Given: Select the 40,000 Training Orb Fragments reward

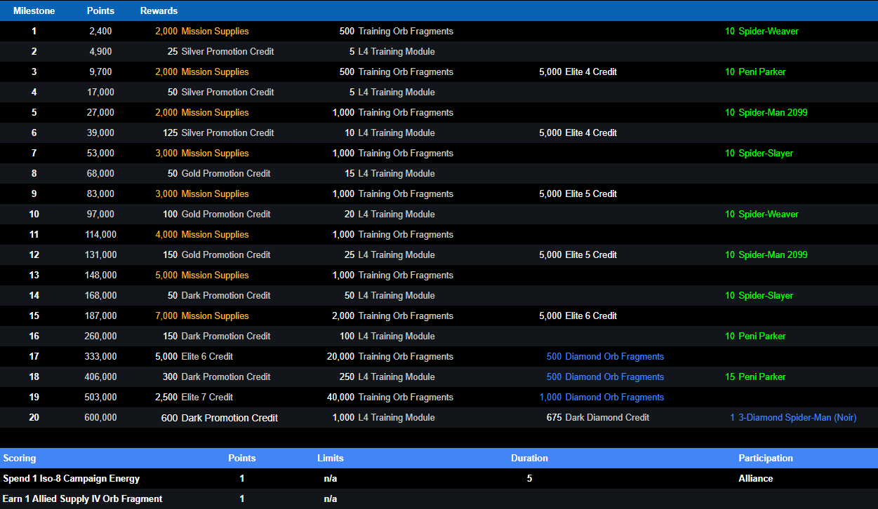Looking at the screenshot, I should (390, 398).
